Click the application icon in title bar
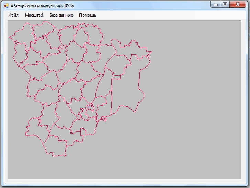The image size is (250, 188). [x=6, y=6]
